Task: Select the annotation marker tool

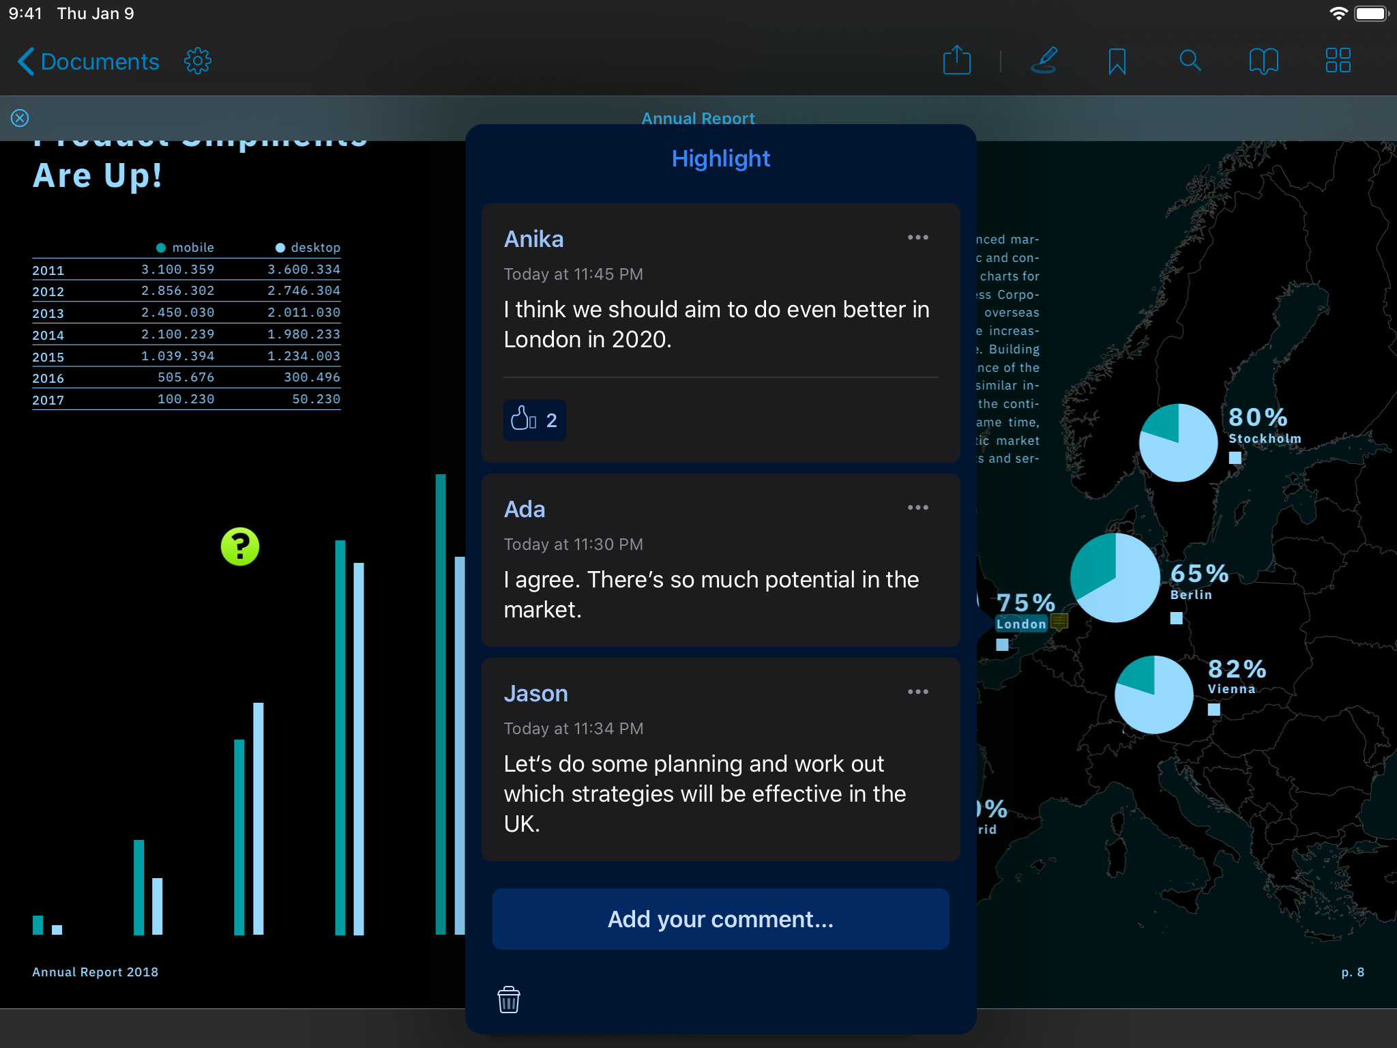Action: 1046,61
